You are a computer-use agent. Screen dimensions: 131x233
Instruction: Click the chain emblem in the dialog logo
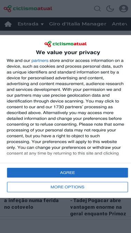(x=48, y=44)
